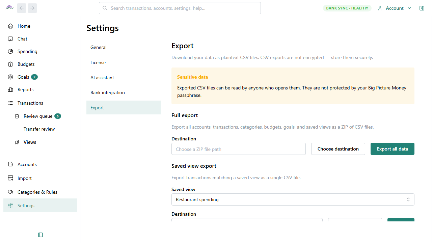The width and height of the screenshot is (432, 243).
Task: Click the Reports bar chart icon
Action: [10, 89]
